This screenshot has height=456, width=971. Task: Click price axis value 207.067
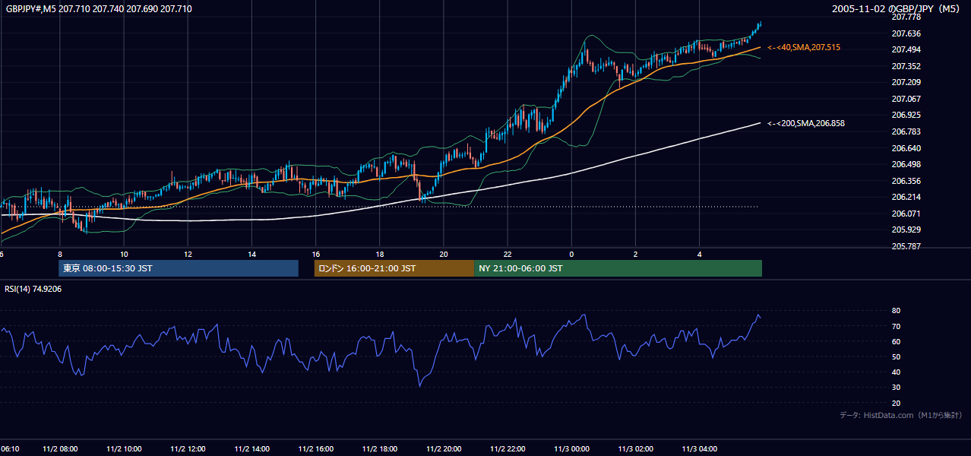pos(906,99)
